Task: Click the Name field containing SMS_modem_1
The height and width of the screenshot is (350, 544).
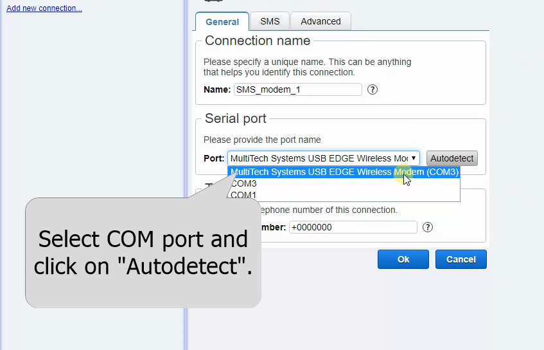Action: [297, 89]
